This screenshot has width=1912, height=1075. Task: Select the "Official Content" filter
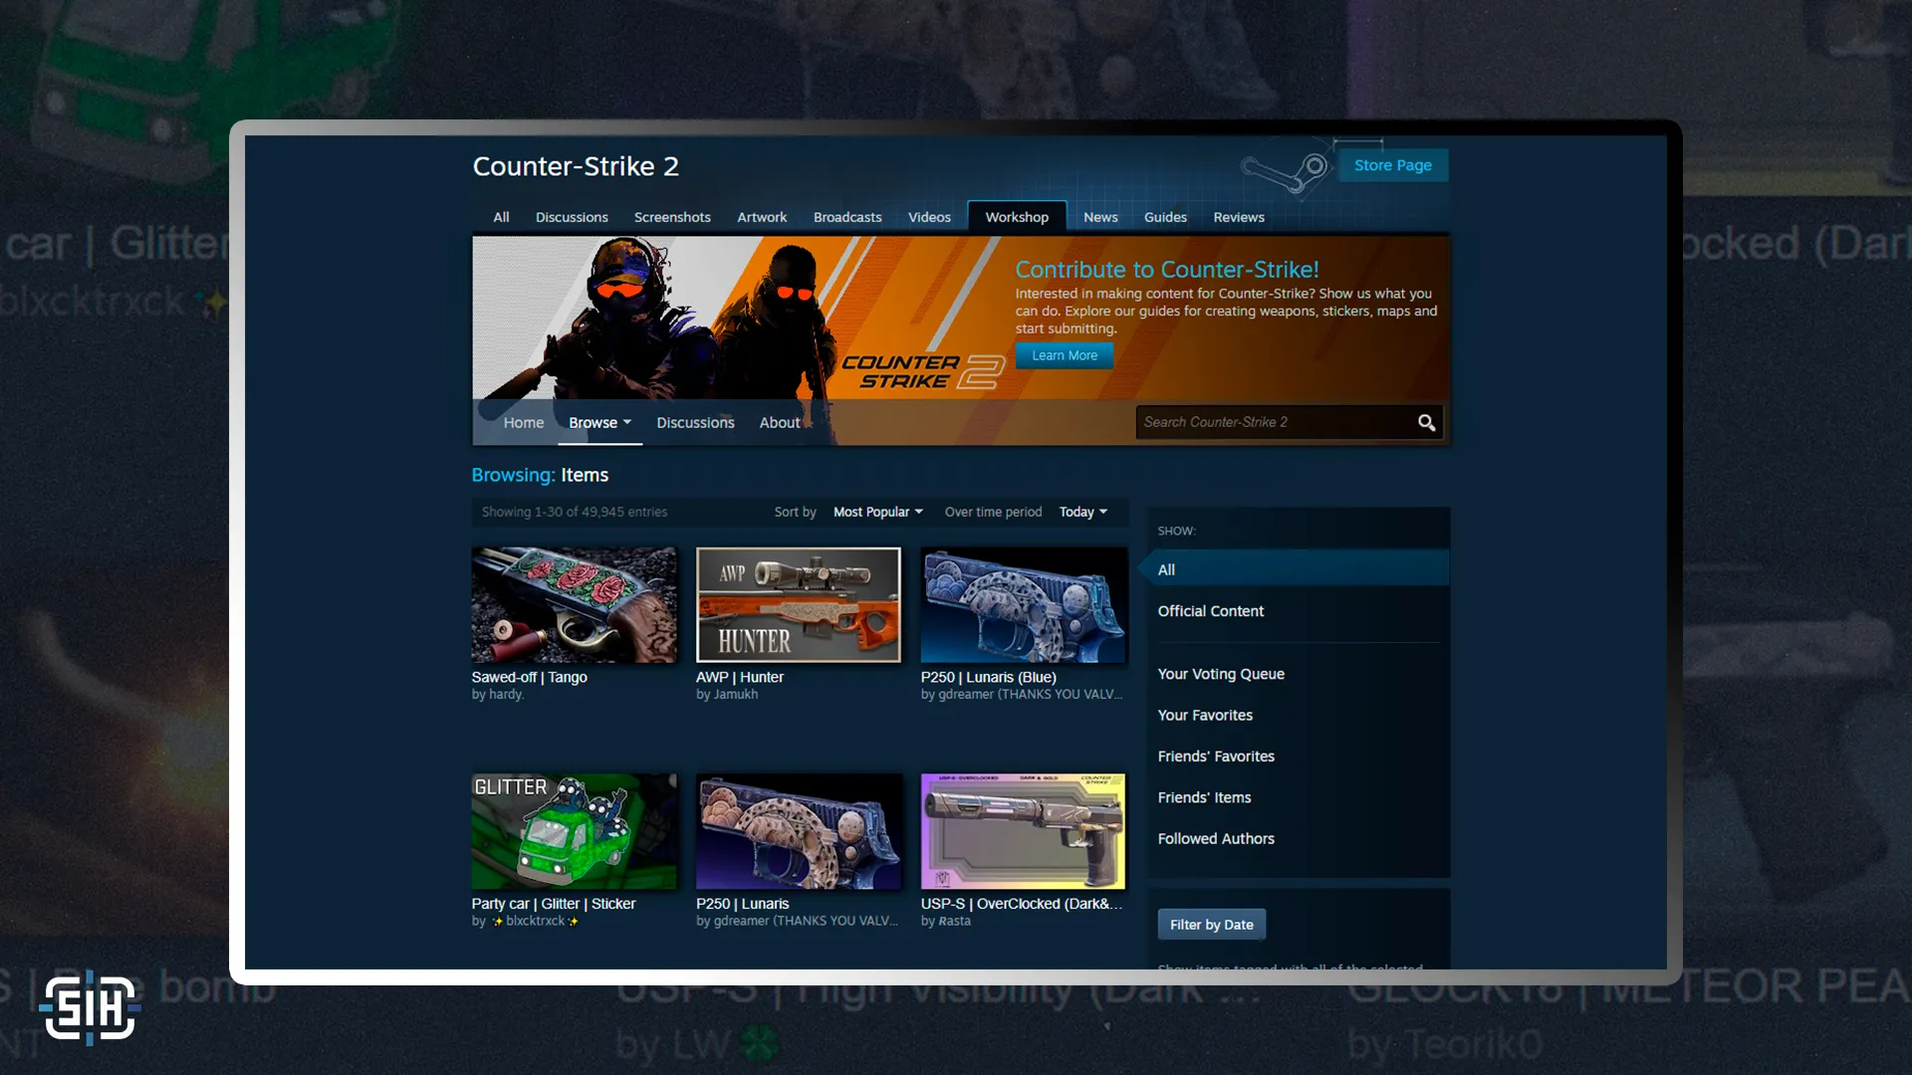(x=1211, y=610)
